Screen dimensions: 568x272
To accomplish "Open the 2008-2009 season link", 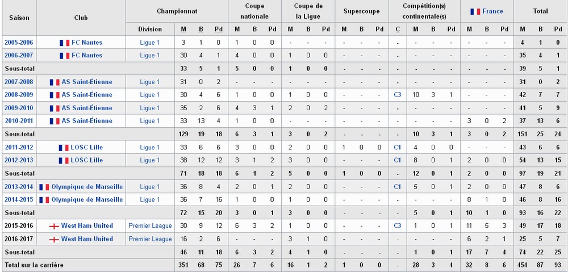I will click(x=19, y=95).
